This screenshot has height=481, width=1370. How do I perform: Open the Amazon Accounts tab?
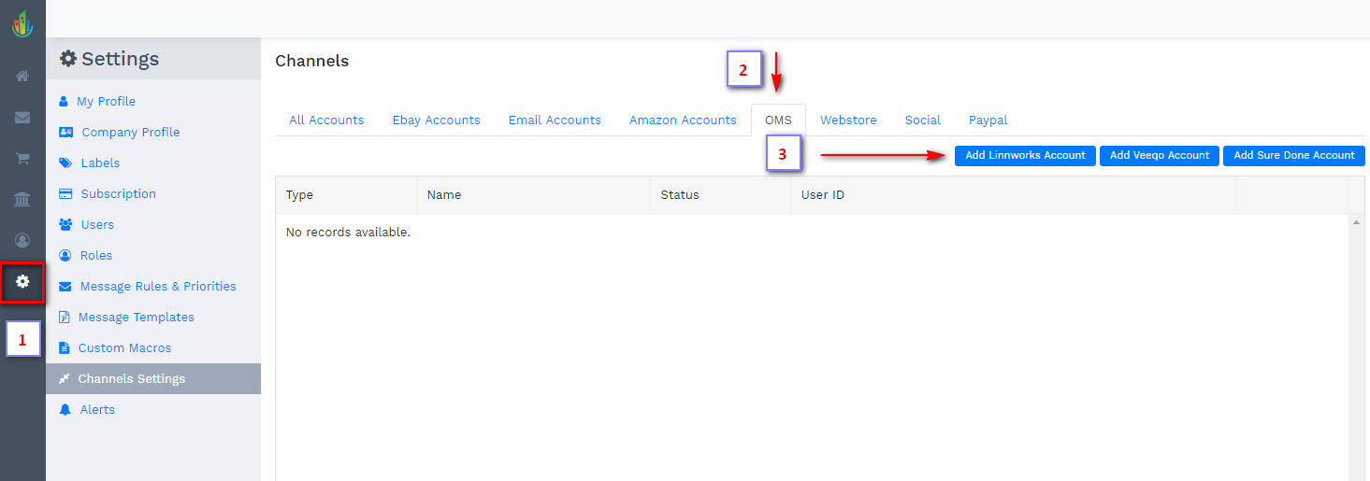683,120
